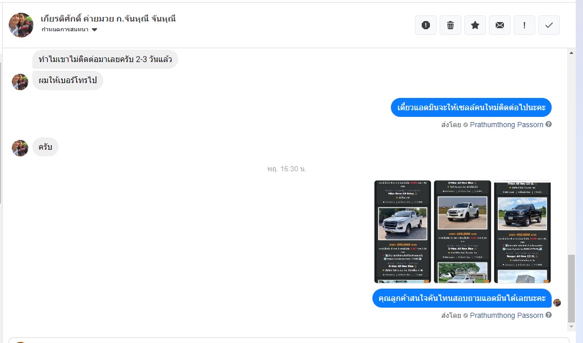The width and height of the screenshot is (583, 343).
Task: Click sender avatar next to ครับ message
Action: tap(20, 148)
